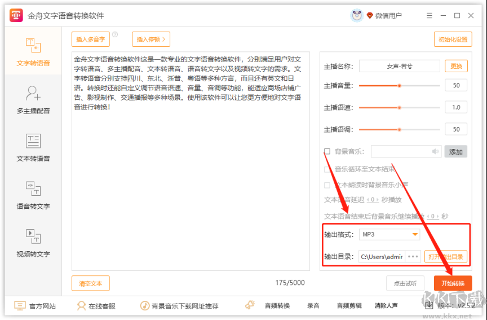Click the download version icon
Screen dimensions: 487x320
[x=429, y=305]
